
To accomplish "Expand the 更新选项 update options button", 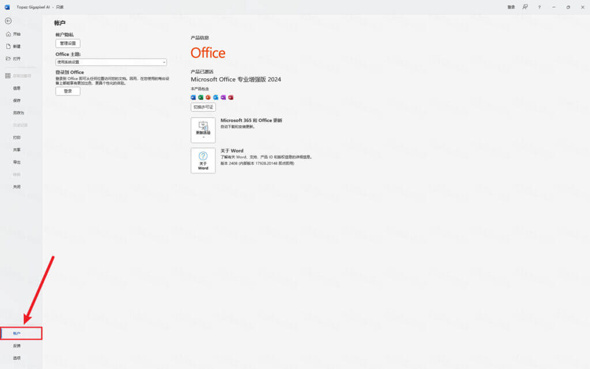I will point(203,130).
